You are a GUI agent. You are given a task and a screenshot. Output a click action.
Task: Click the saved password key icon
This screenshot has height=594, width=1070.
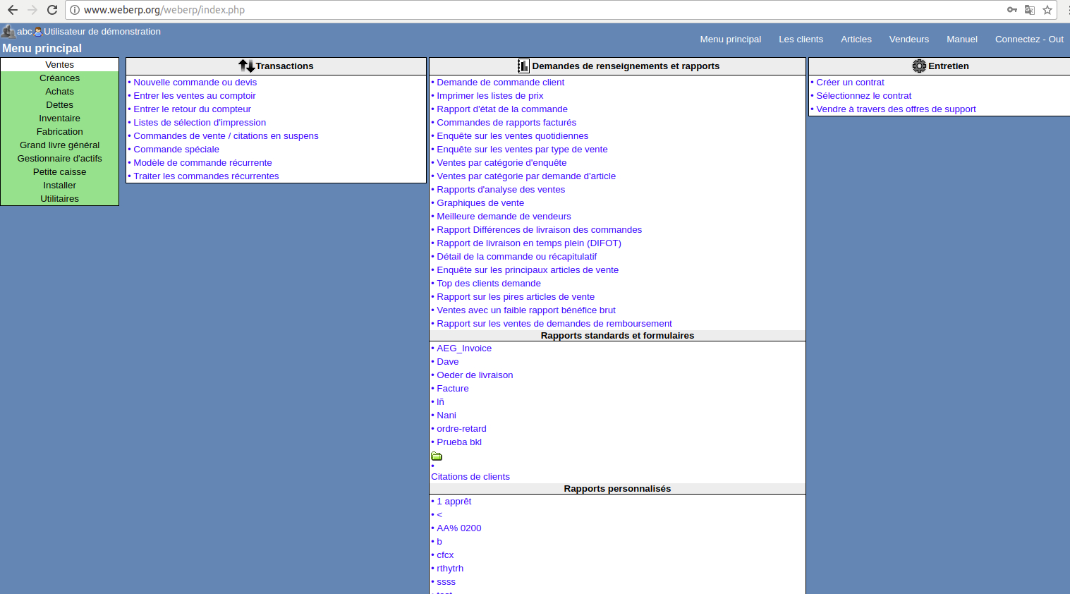tap(1012, 10)
